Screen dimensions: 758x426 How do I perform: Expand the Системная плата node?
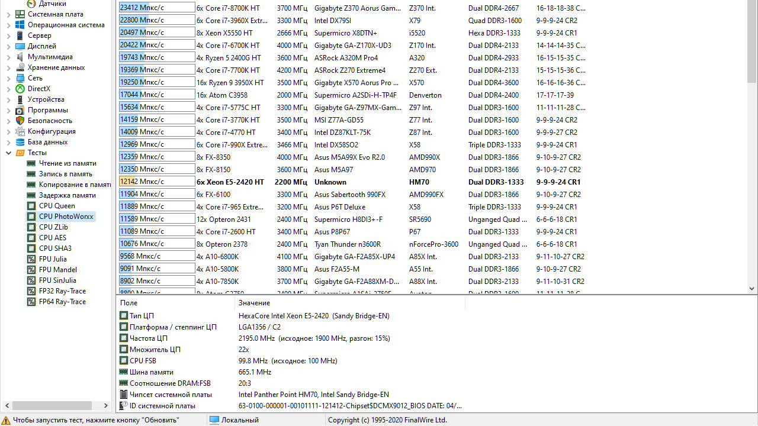pos(9,14)
